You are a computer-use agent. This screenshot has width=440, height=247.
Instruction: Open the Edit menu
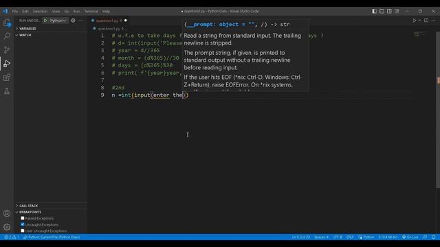click(25, 11)
